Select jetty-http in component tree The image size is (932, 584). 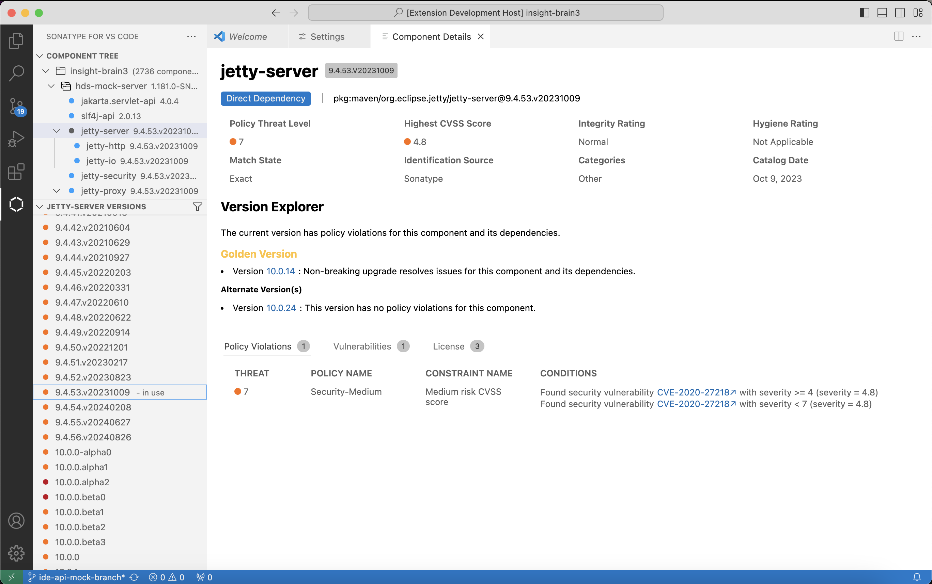(x=120, y=146)
